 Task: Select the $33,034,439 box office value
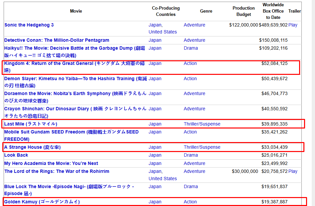(x=274, y=147)
